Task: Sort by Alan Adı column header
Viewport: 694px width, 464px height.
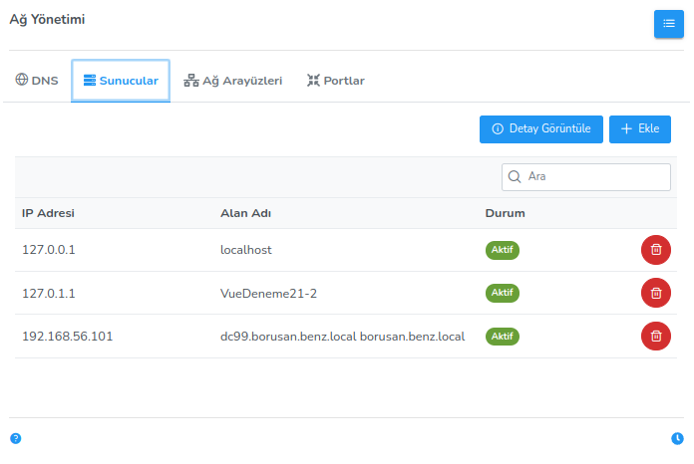Action: click(x=245, y=213)
